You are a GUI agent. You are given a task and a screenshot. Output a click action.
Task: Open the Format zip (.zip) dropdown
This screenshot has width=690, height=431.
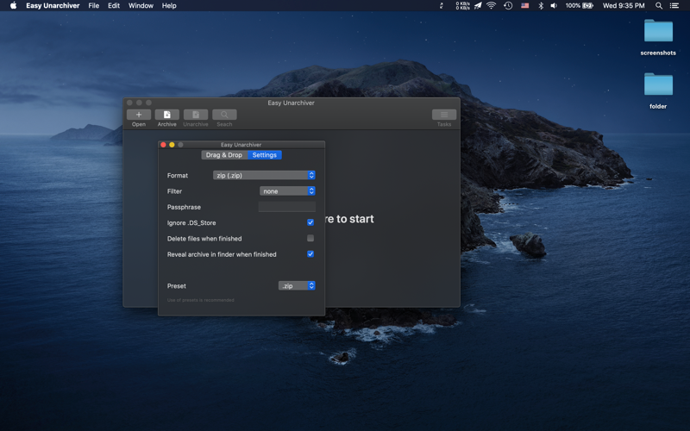264,175
